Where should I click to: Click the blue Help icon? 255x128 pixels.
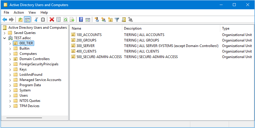tap(81, 20)
